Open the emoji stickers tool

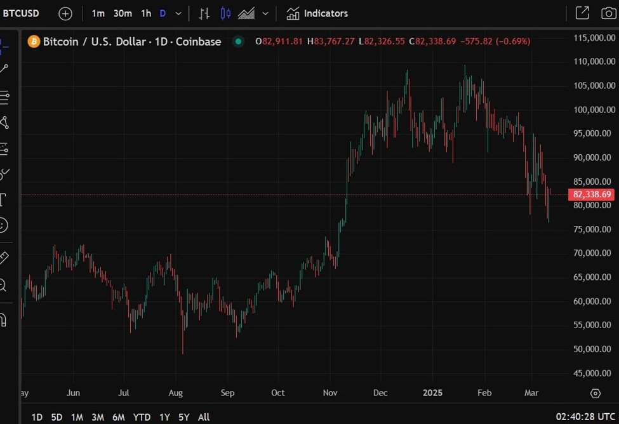coord(3,225)
